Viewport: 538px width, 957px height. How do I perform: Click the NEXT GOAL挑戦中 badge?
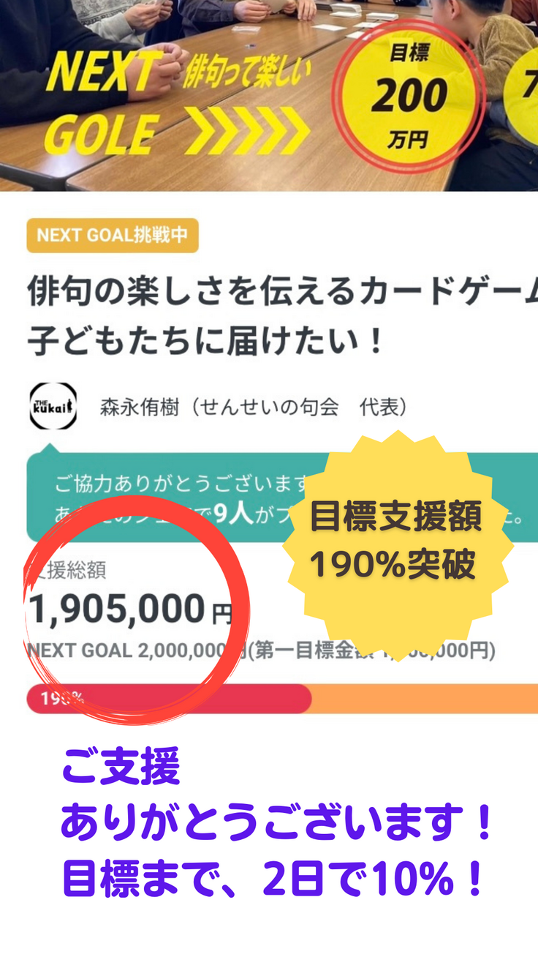coord(113,236)
